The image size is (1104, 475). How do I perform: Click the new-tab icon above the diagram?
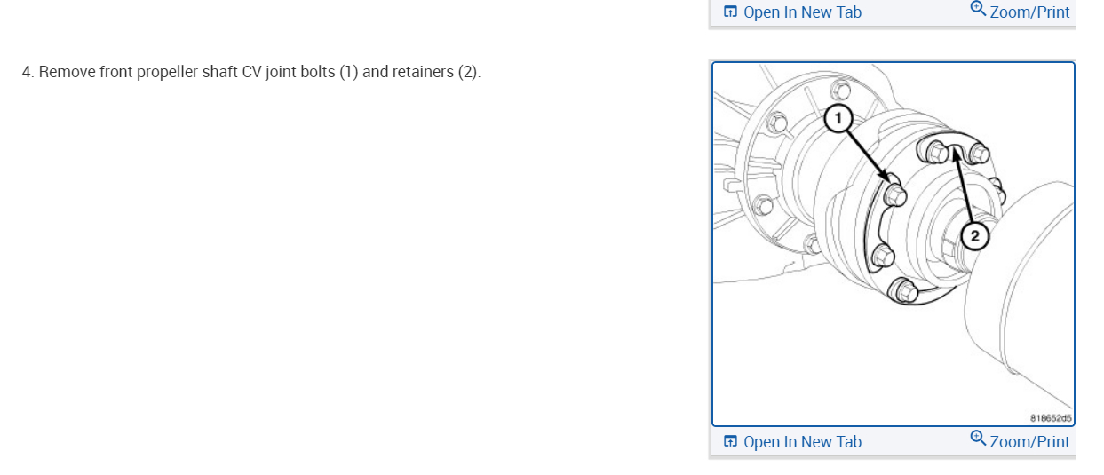(x=730, y=12)
